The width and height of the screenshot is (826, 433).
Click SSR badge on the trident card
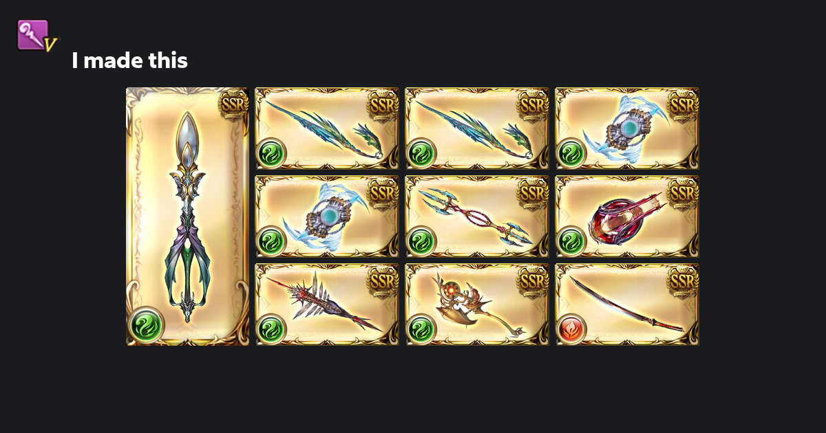click(x=533, y=192)
